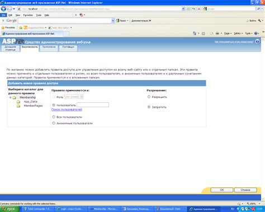
Task: Open the Edit menu
Action: click(10, 15)
